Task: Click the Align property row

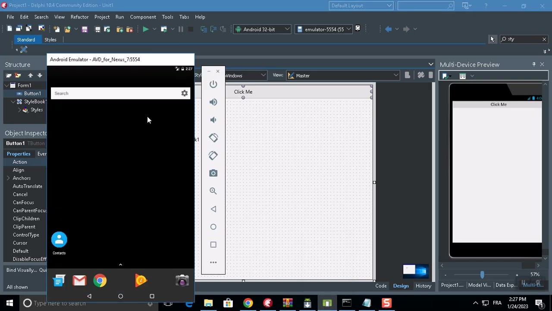Action: (x=25, y=170)
